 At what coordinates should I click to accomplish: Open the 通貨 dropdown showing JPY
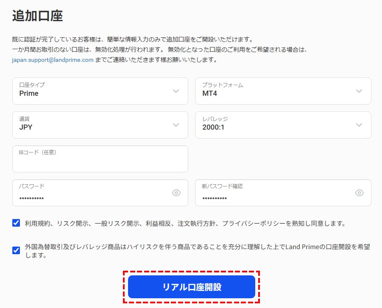[x=100, y=125]
